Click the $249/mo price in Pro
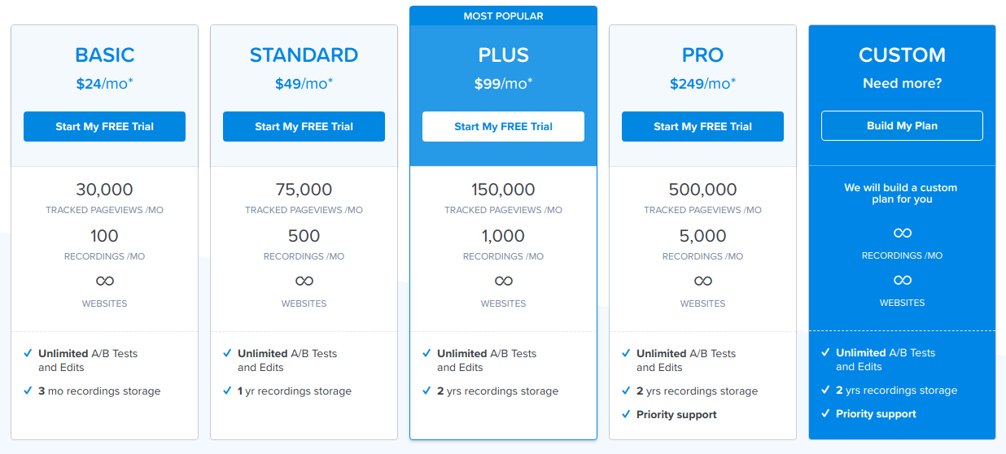The width and height of the screenshot is (1006, 454). click(702, 83)
